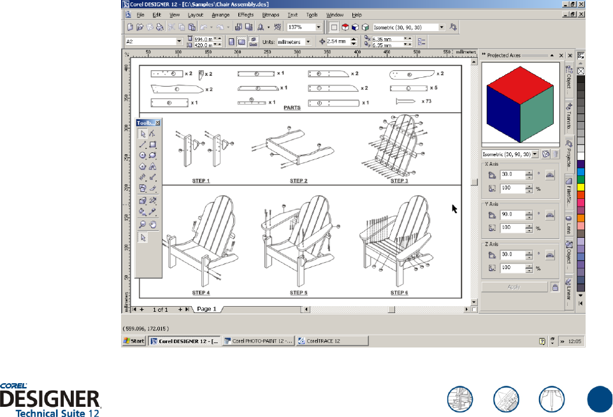
Task: Select the Fill bucket tool
Action: 143,212
